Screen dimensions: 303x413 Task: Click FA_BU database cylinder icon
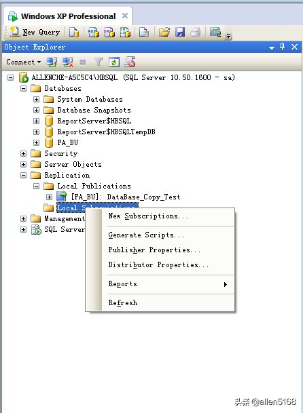click(48, 142)
